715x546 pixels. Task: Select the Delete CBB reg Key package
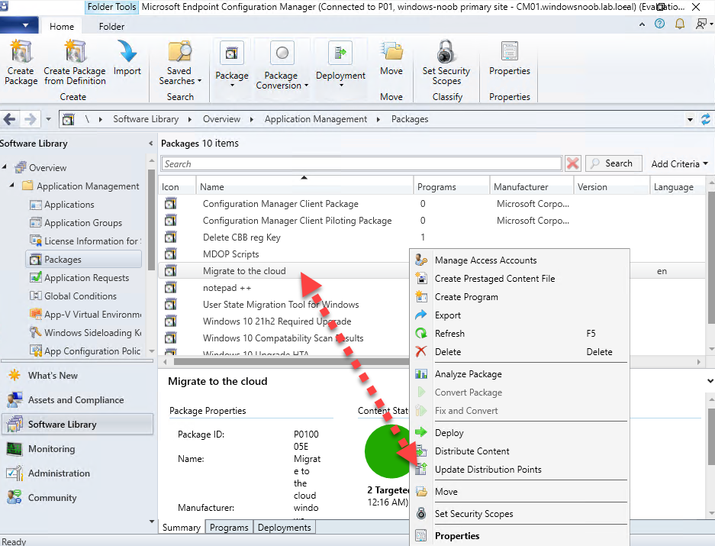point(242,237)
